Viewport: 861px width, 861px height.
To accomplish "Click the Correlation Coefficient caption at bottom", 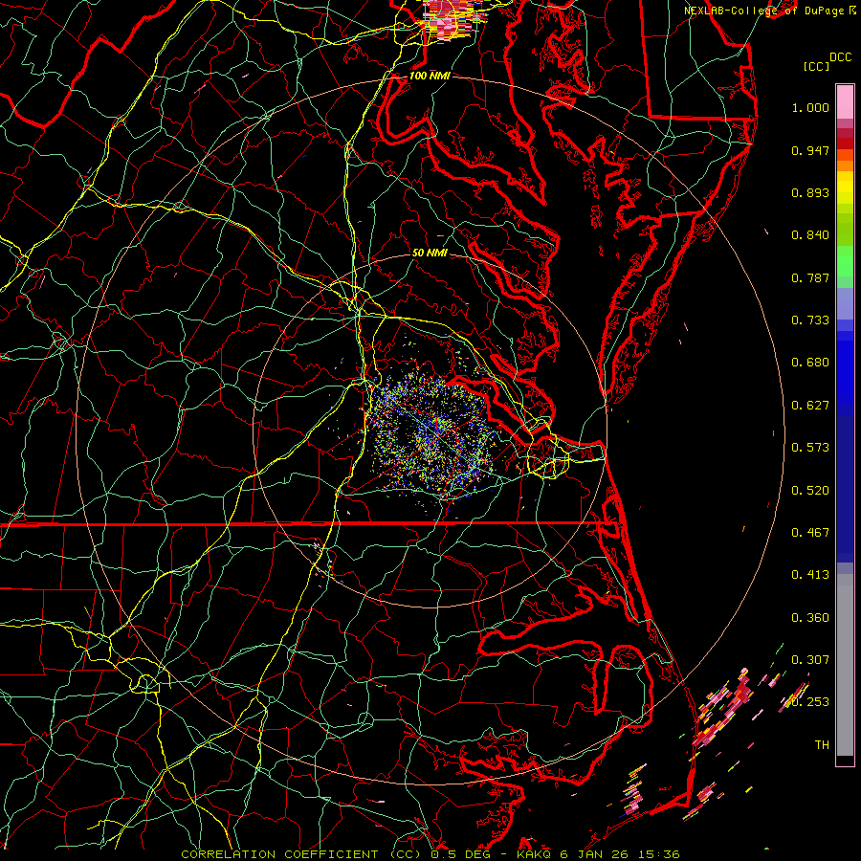I will [430, 854].
